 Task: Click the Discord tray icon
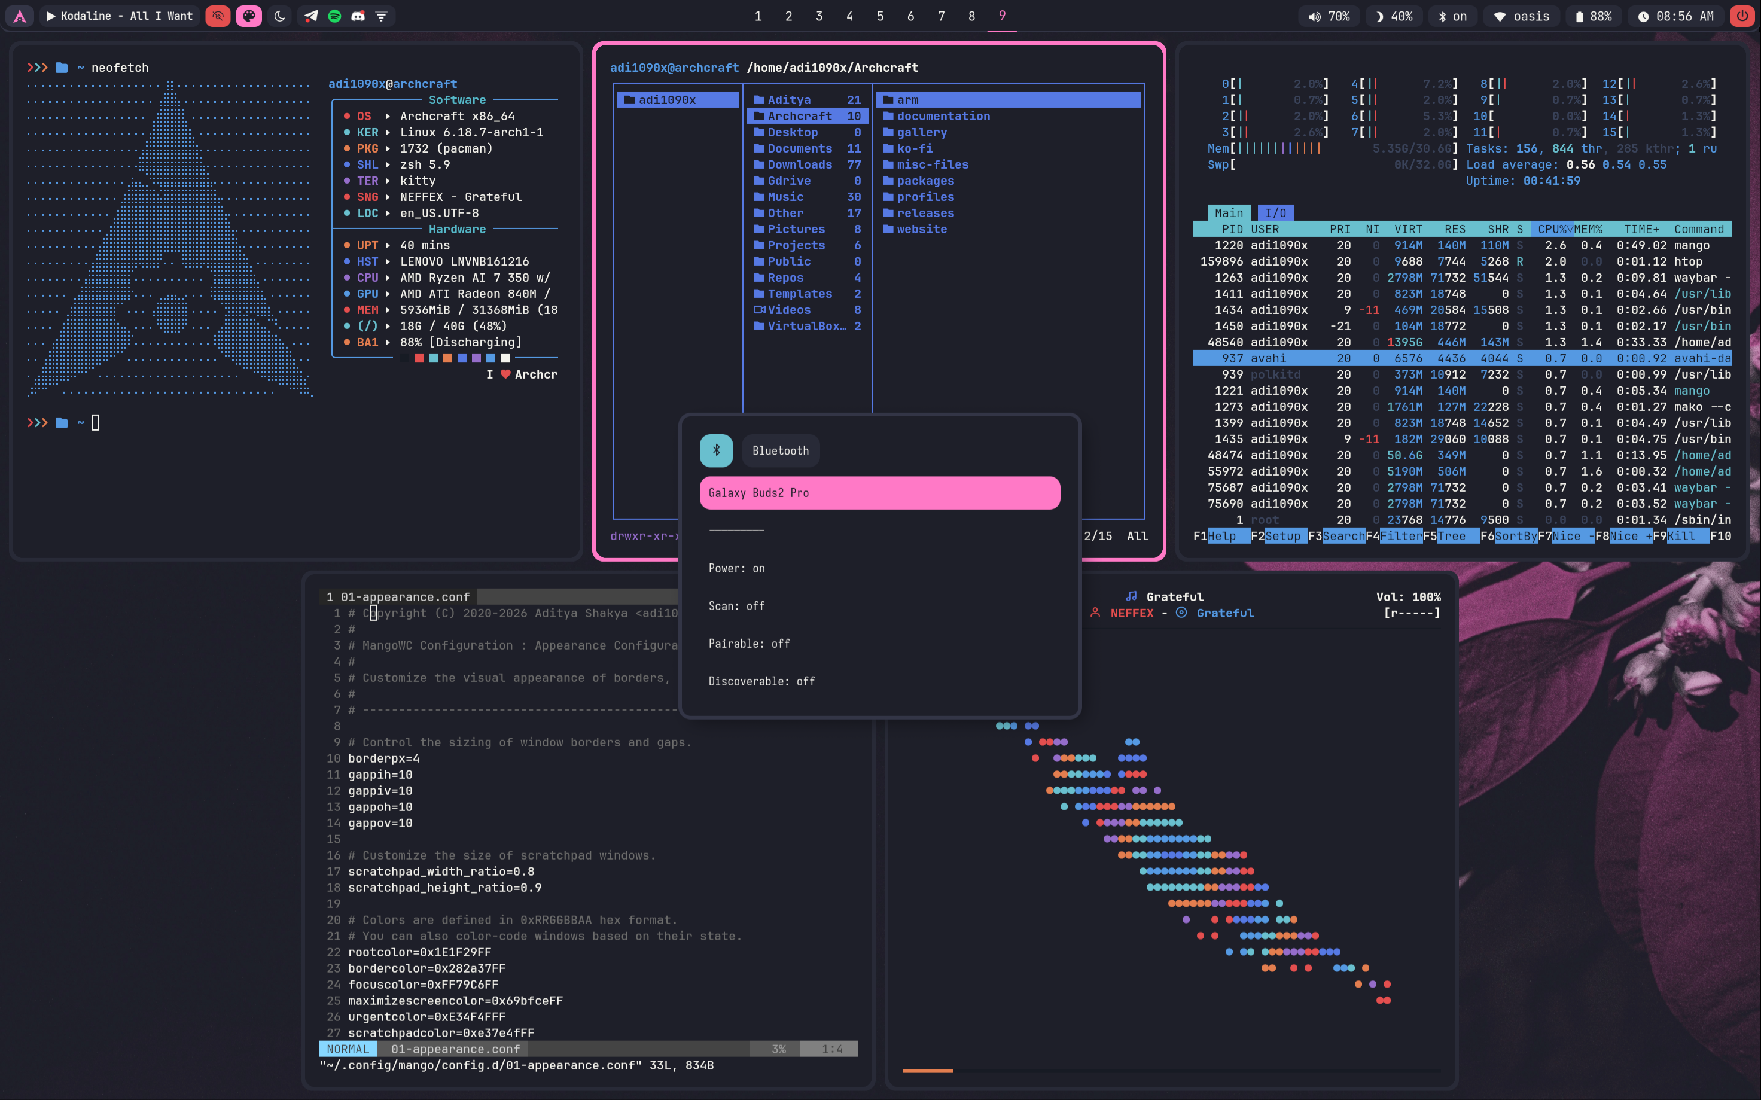pos(358,16)
